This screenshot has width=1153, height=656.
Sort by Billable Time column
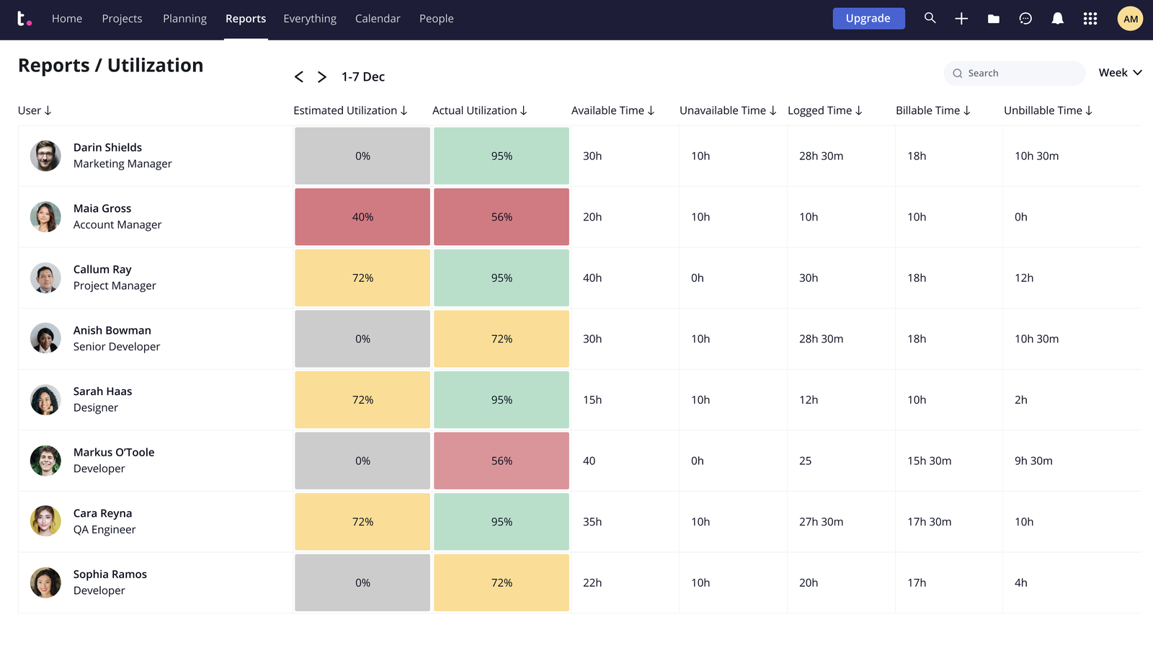click(x=932, y=110)
